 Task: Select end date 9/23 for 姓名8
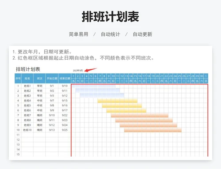[65, 120]
